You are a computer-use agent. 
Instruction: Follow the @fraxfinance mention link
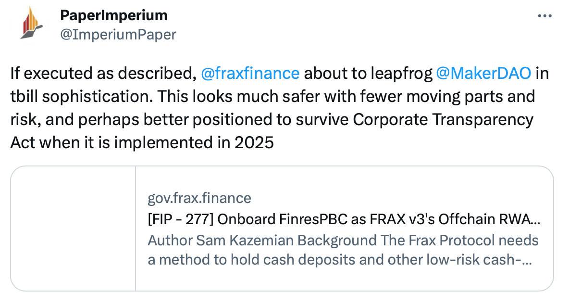coord(250,73)
